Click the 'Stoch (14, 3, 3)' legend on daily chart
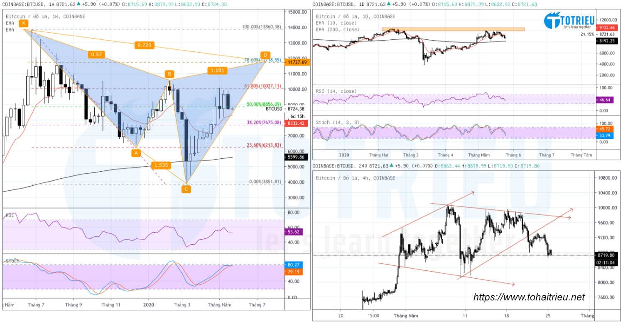This screenshot has height=323, width=623. (x=338, y=122)
